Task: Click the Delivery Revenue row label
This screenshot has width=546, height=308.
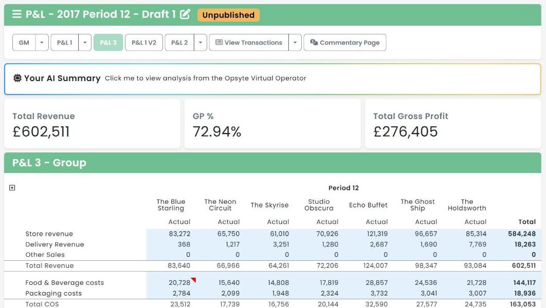Action: (x=54, y=244)
